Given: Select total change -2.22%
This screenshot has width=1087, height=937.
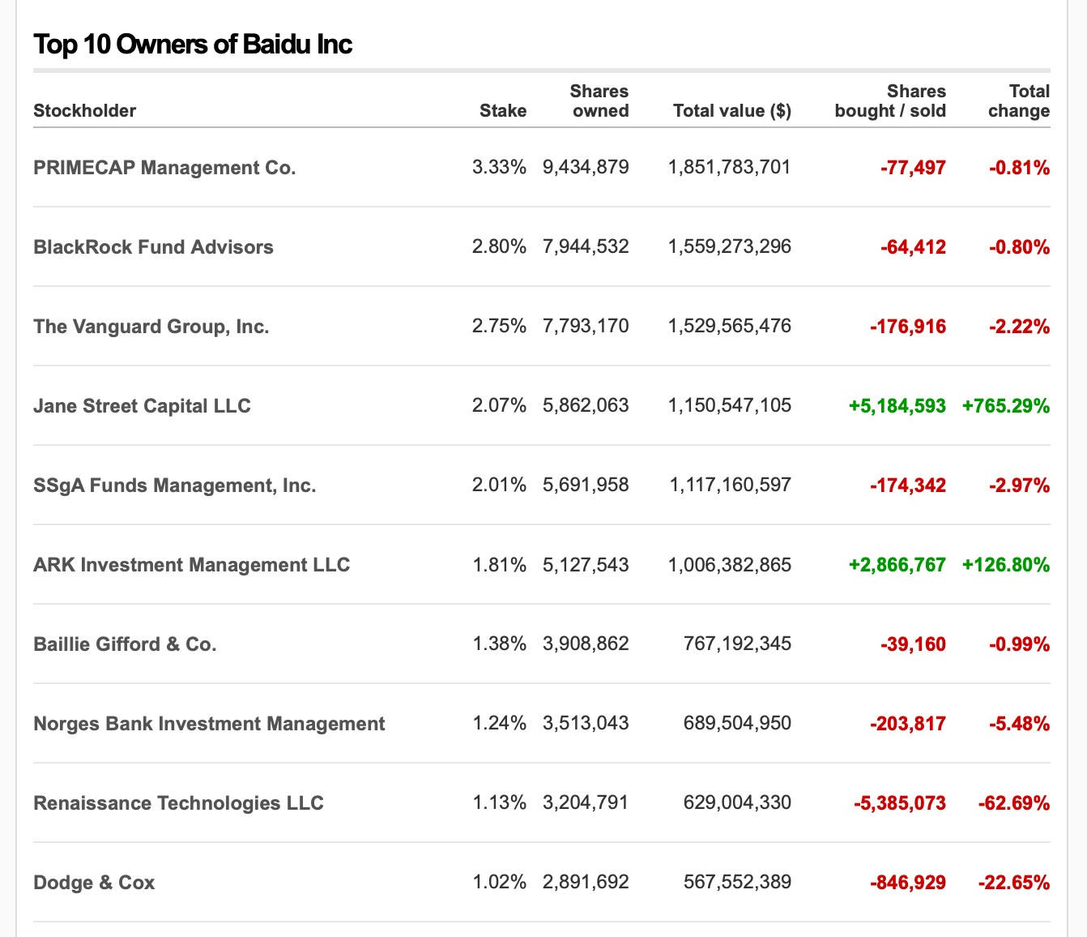Looking at the screenshot, I should 1019,327.
